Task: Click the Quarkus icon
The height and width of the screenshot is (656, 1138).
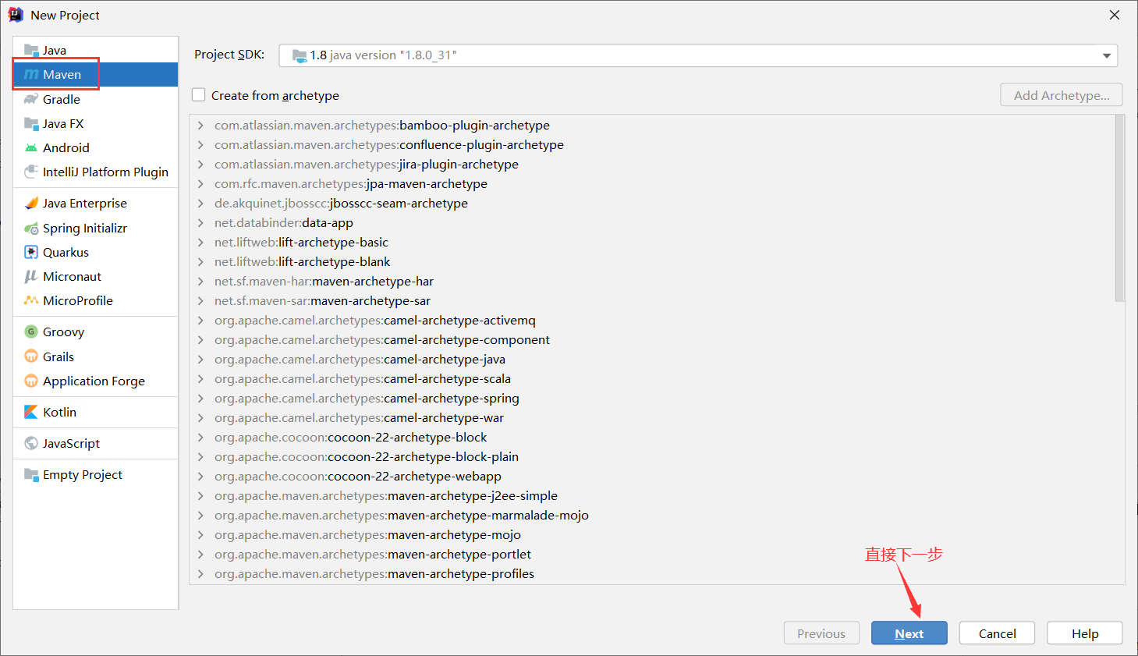Action: 31,252
